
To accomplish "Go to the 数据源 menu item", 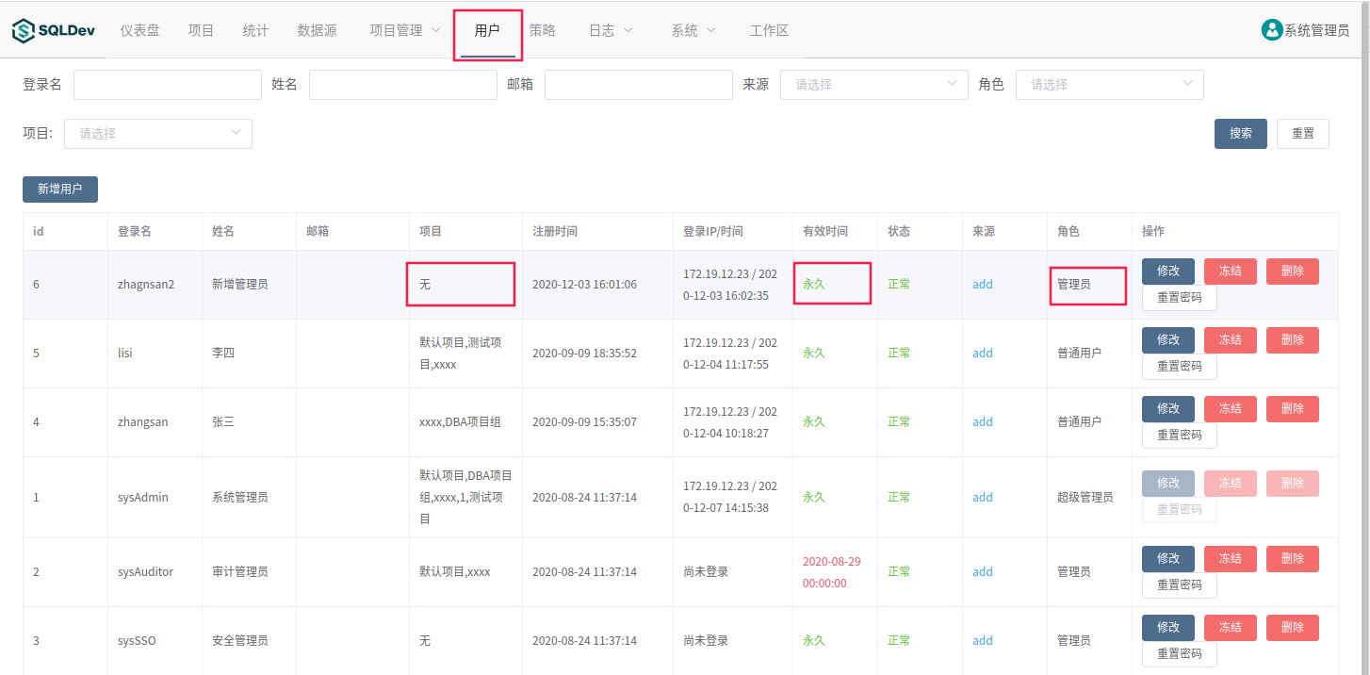I will click(x=317, y=30).
